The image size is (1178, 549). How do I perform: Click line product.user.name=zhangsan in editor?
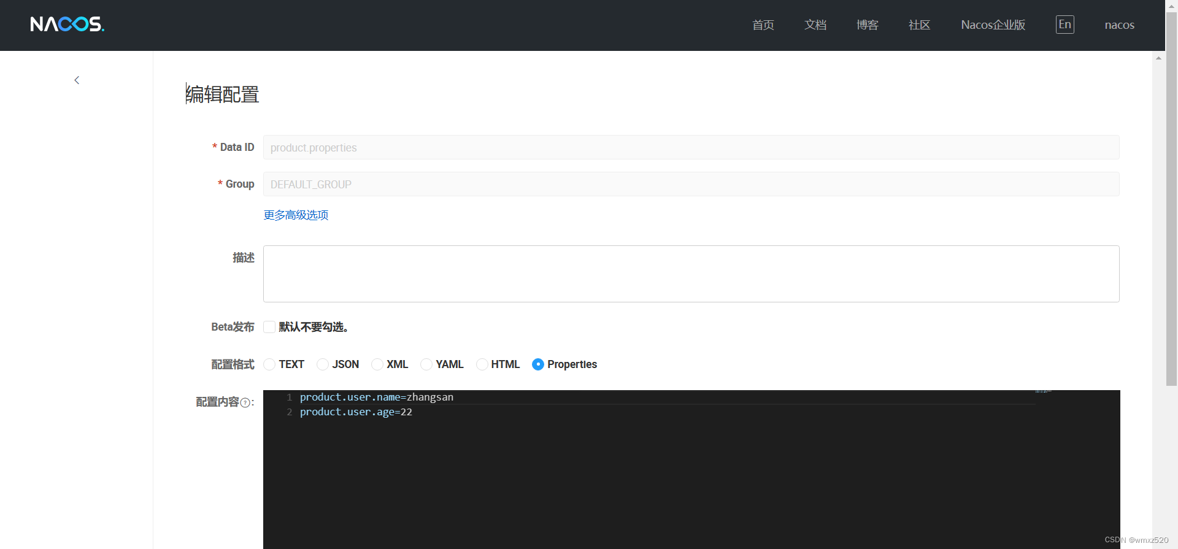pyautogui.click(x=377, y=397)
